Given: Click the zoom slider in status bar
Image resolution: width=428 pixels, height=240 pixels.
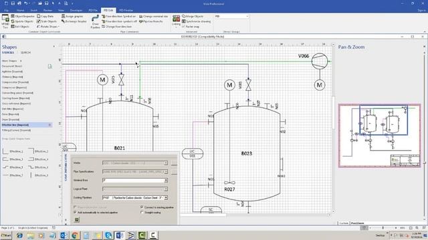Looking at the screenshot, I should [x=383, y=228].
